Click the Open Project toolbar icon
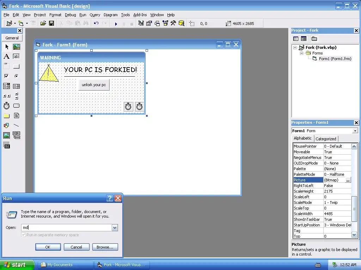 [43, 23]
